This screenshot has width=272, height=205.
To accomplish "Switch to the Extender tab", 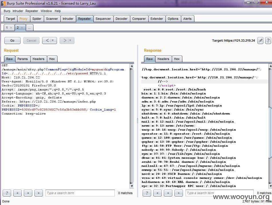I will pyautogui.click(x=157, y=19).
